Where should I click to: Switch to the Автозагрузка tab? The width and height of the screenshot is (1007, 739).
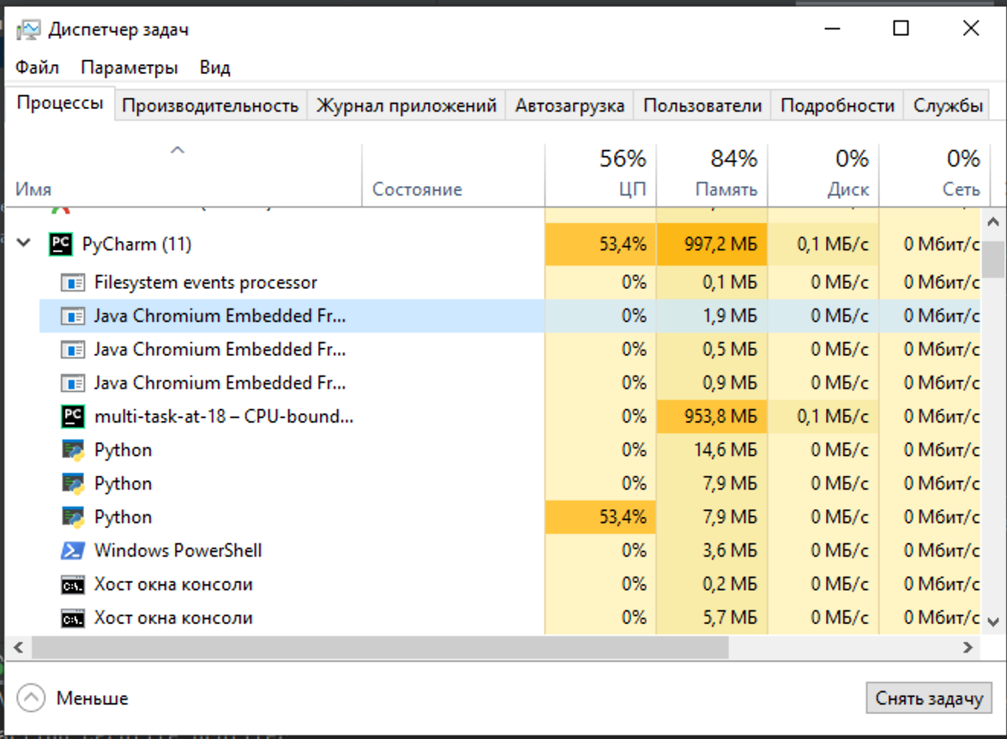coord(570,105)
